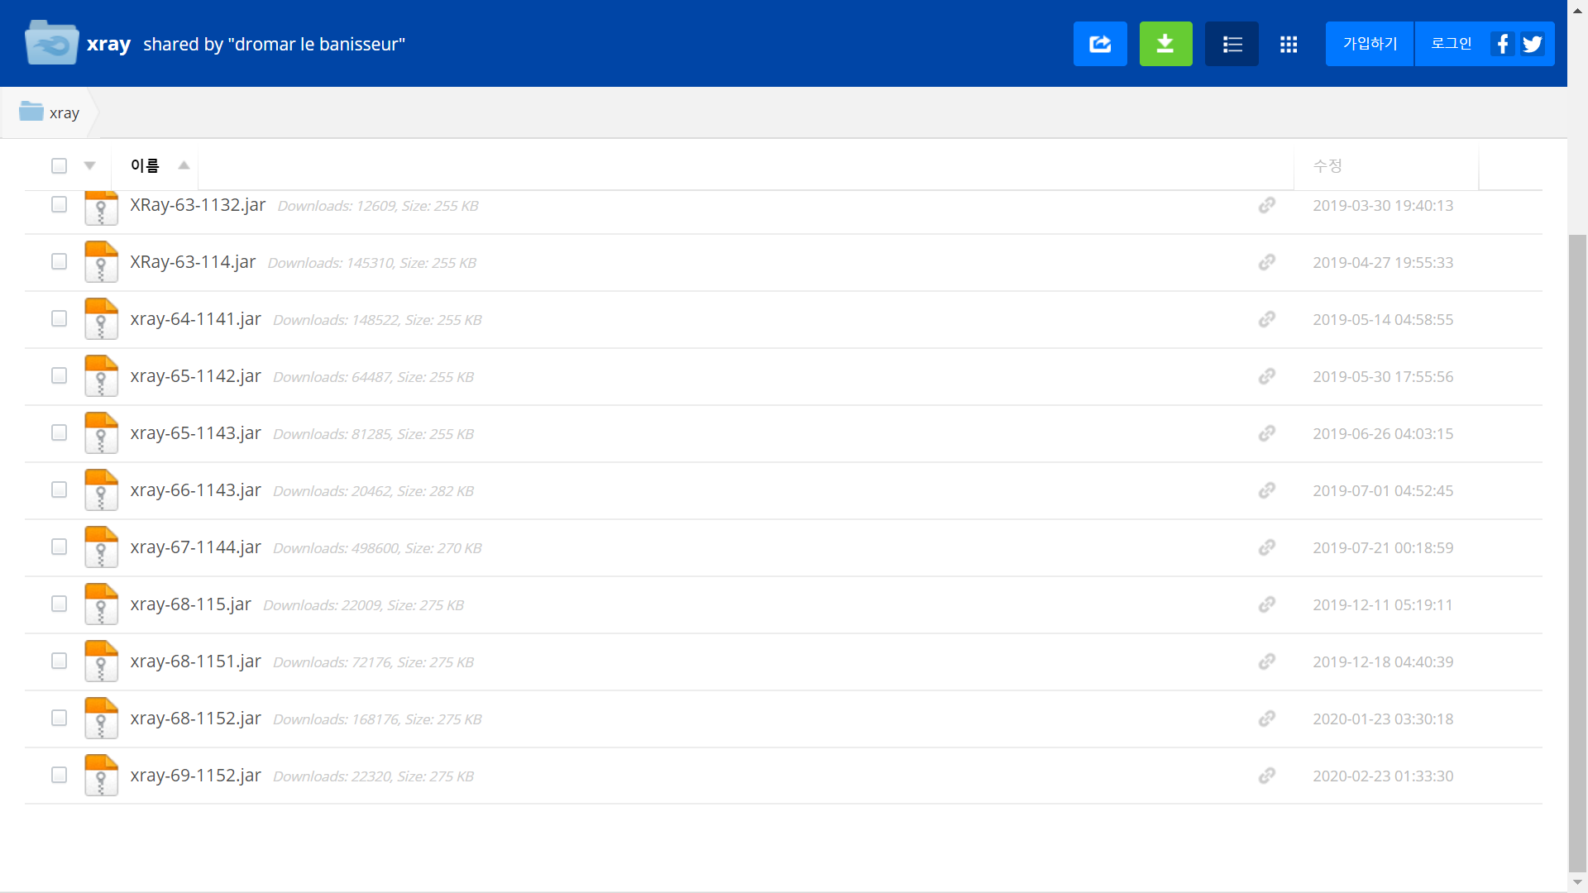
Task: Click the jar file icon for xray-69-1152.jar
Action: [101, 776]
